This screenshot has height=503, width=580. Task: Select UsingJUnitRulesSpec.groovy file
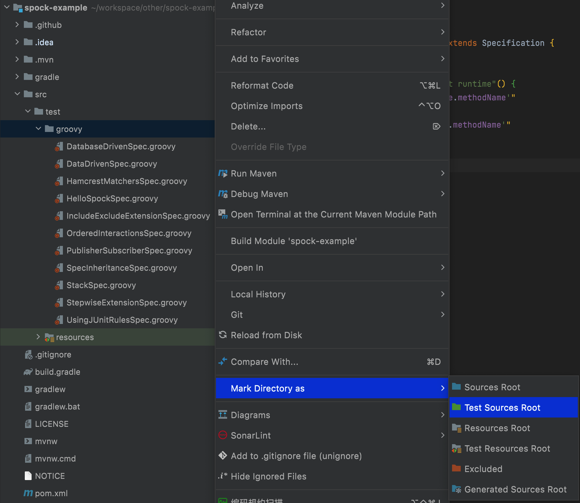pos(122,320)
